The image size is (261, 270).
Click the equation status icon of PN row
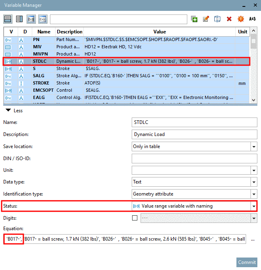(x=8, y=40)
